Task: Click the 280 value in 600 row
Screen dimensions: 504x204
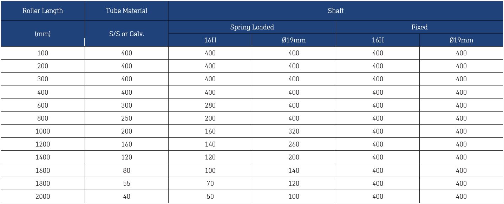Action: click(x=210, y=105)
